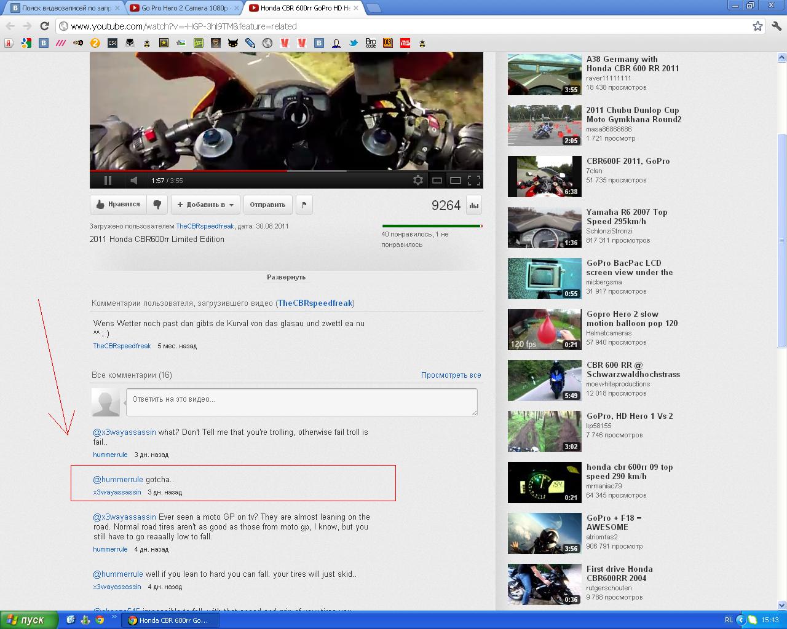
Task: Show video statistics chart icon
Action: (474, 205)
